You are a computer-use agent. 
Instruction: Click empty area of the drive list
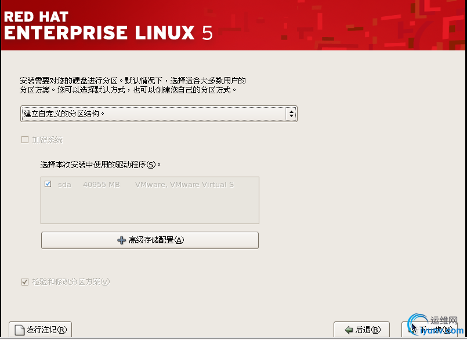[x=150, y=207]
